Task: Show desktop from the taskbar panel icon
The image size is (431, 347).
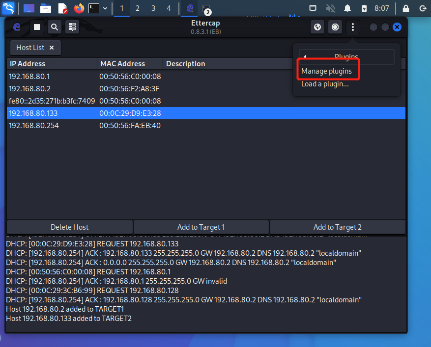Action: click(x=29, y=8)
